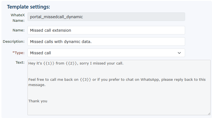The height and width of the screenshot is (118, 212).
Task: Click the resize handle of Text area
Action: click(209, 113)
